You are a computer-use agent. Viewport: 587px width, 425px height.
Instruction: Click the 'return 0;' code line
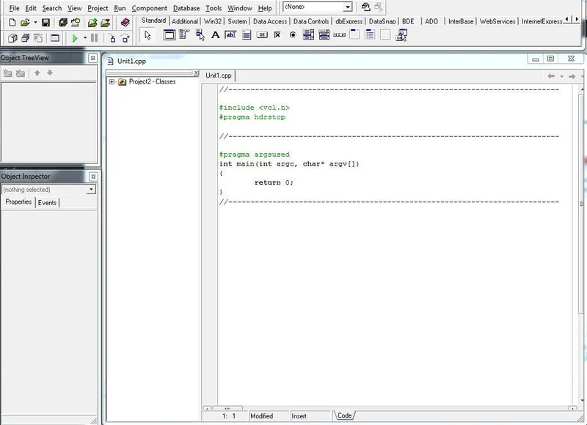pos(274,182)
